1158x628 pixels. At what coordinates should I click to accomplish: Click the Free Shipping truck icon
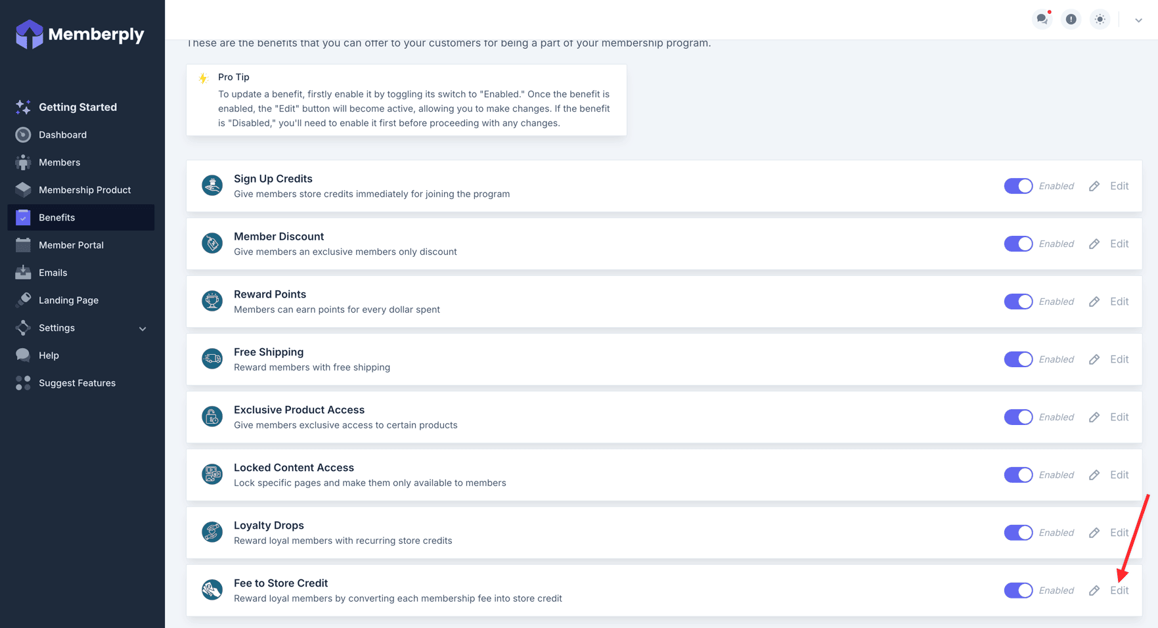point(212,359)
